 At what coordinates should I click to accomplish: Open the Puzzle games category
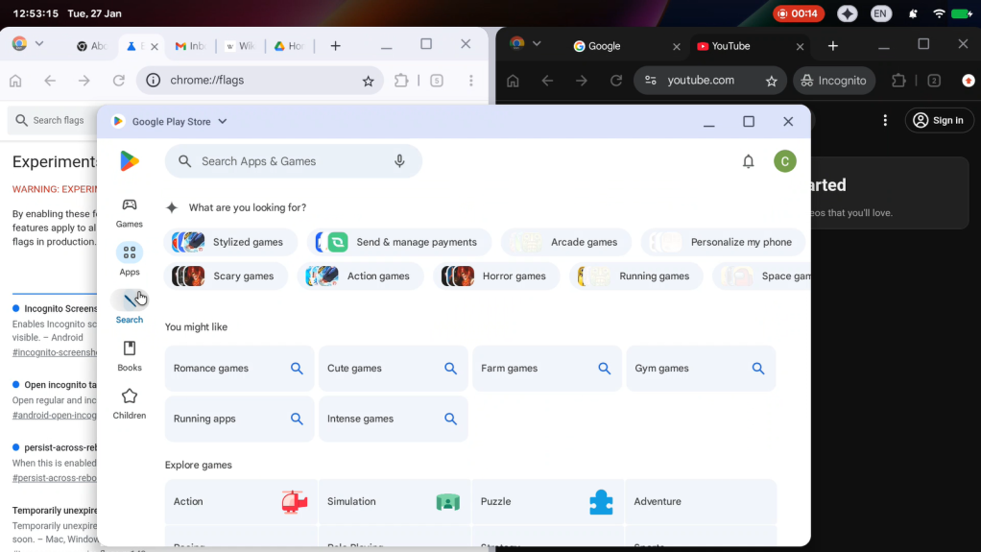547,502
